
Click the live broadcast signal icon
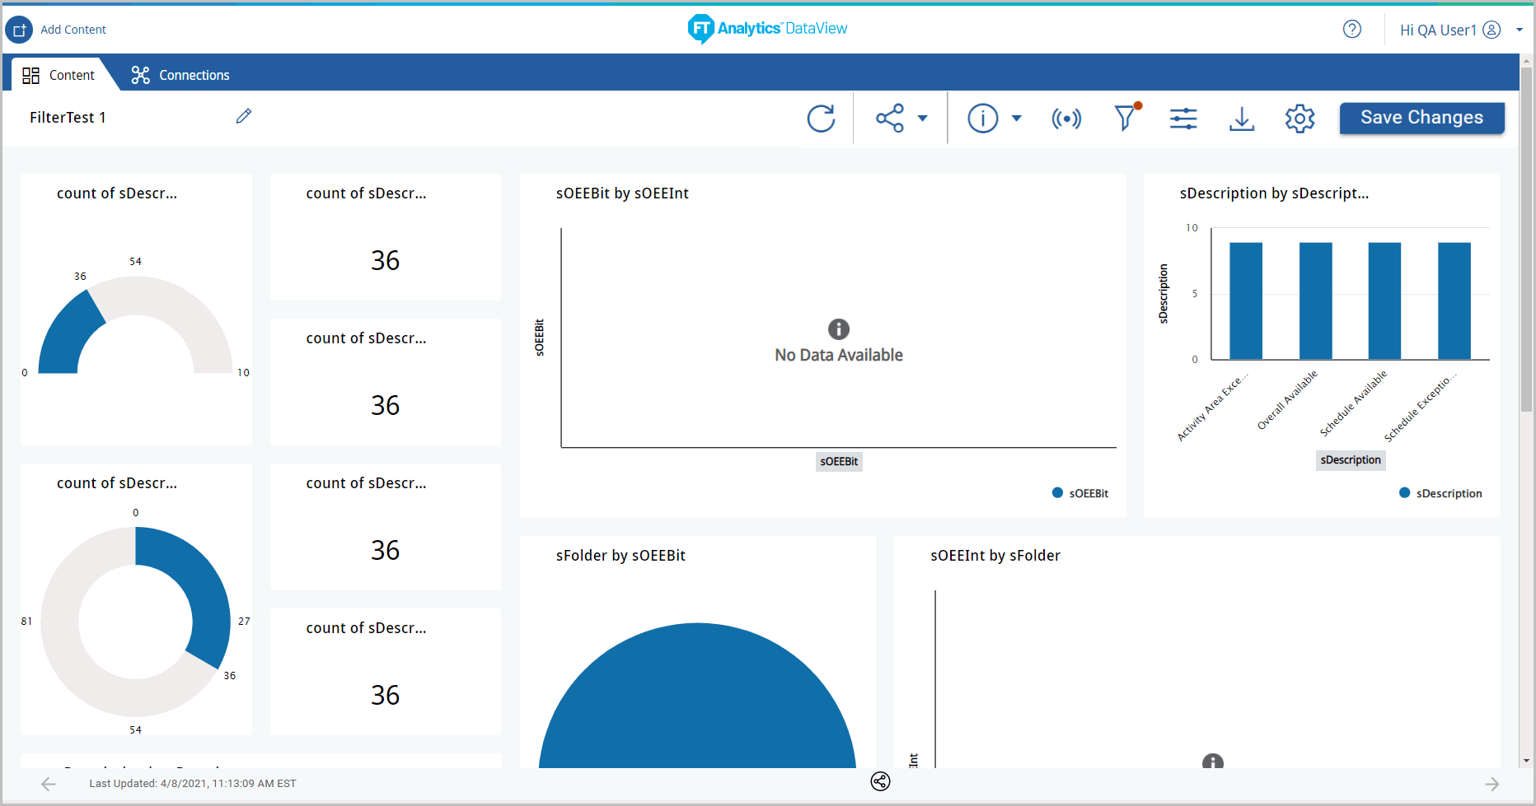coord(1066,119)
